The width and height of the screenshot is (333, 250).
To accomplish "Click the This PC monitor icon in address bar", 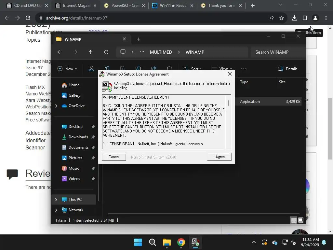I will [x=123, y=52].
